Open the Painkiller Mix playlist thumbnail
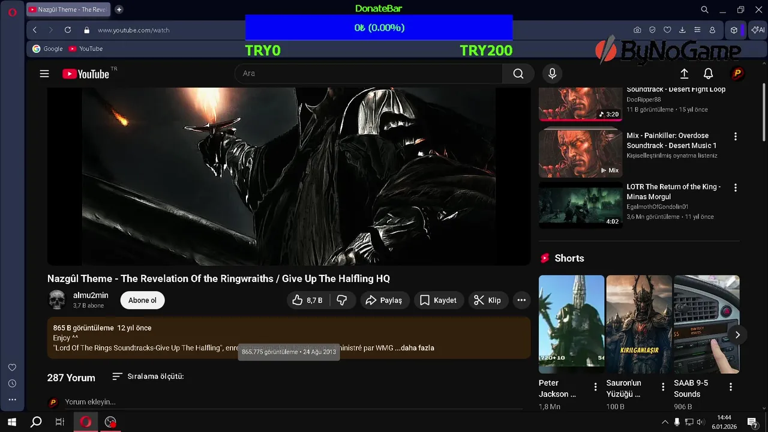Image resolution: width=768 pixels, height=432 pixels. (580, 153)
